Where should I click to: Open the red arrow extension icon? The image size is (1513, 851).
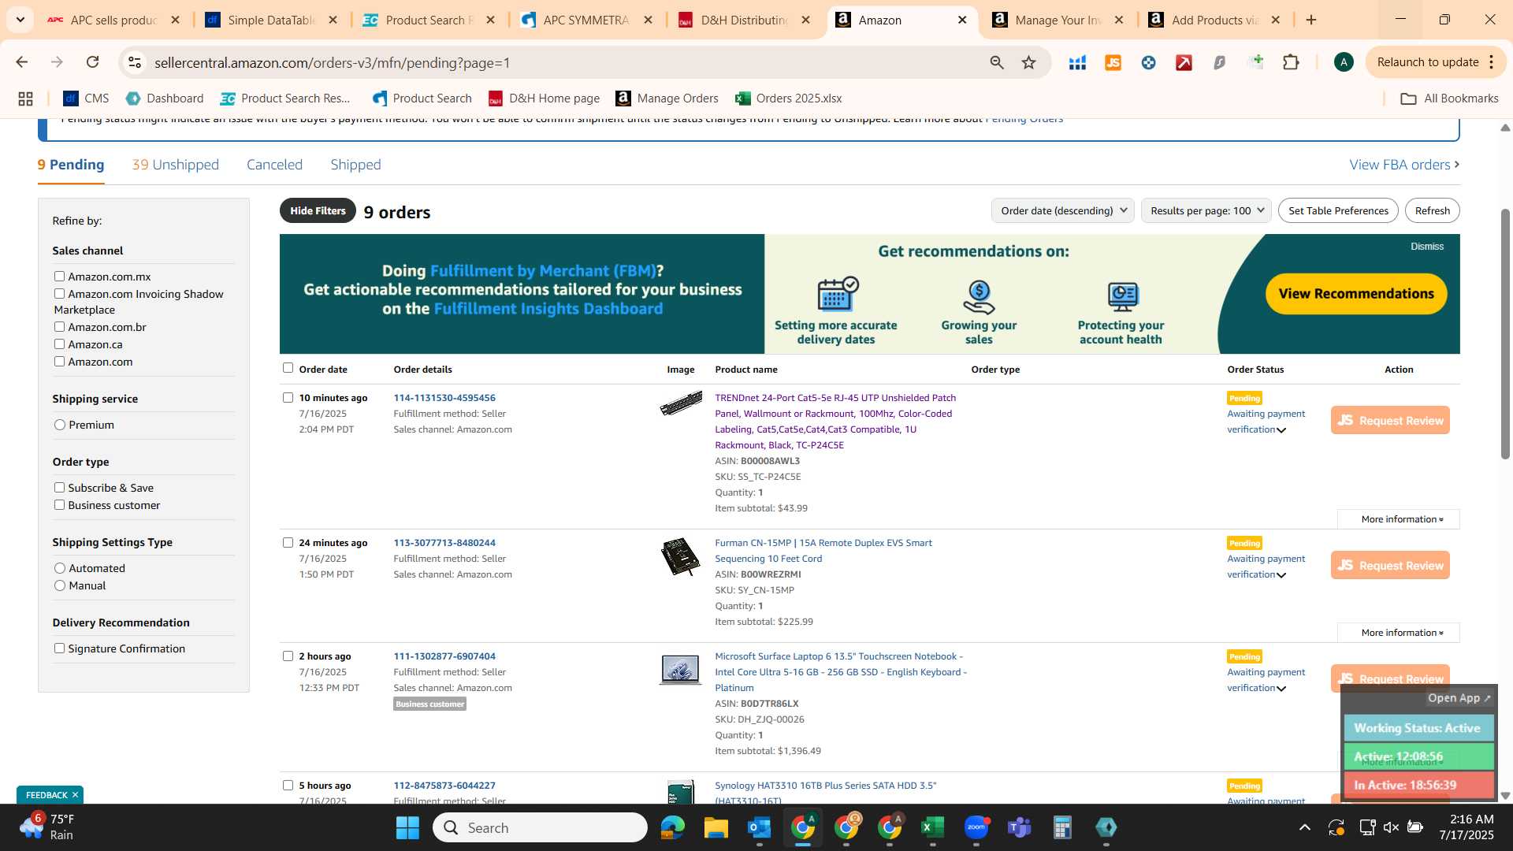(x=1184, y=62)
